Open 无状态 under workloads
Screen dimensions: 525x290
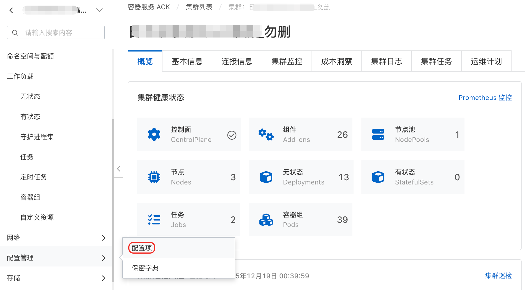pos(30,97)
